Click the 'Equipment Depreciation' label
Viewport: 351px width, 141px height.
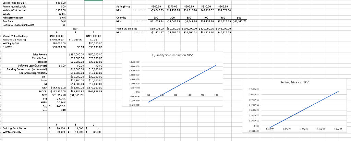(33, 73)
